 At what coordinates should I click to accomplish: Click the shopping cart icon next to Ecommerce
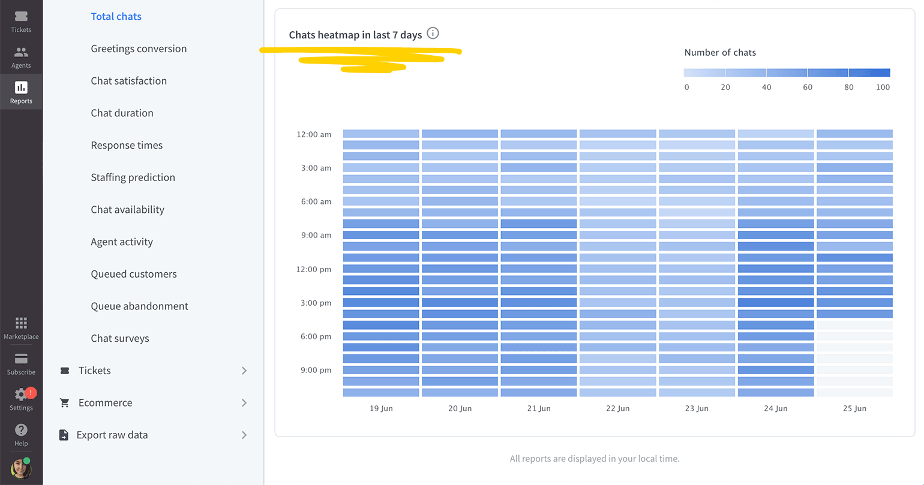tap(65, 403)
